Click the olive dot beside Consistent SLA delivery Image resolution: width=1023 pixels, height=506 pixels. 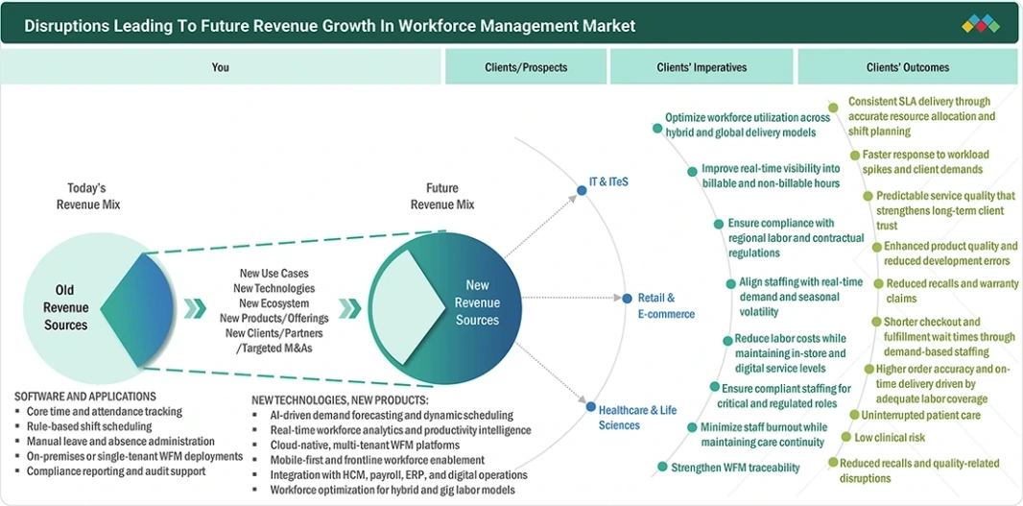(x=833, y=108)
